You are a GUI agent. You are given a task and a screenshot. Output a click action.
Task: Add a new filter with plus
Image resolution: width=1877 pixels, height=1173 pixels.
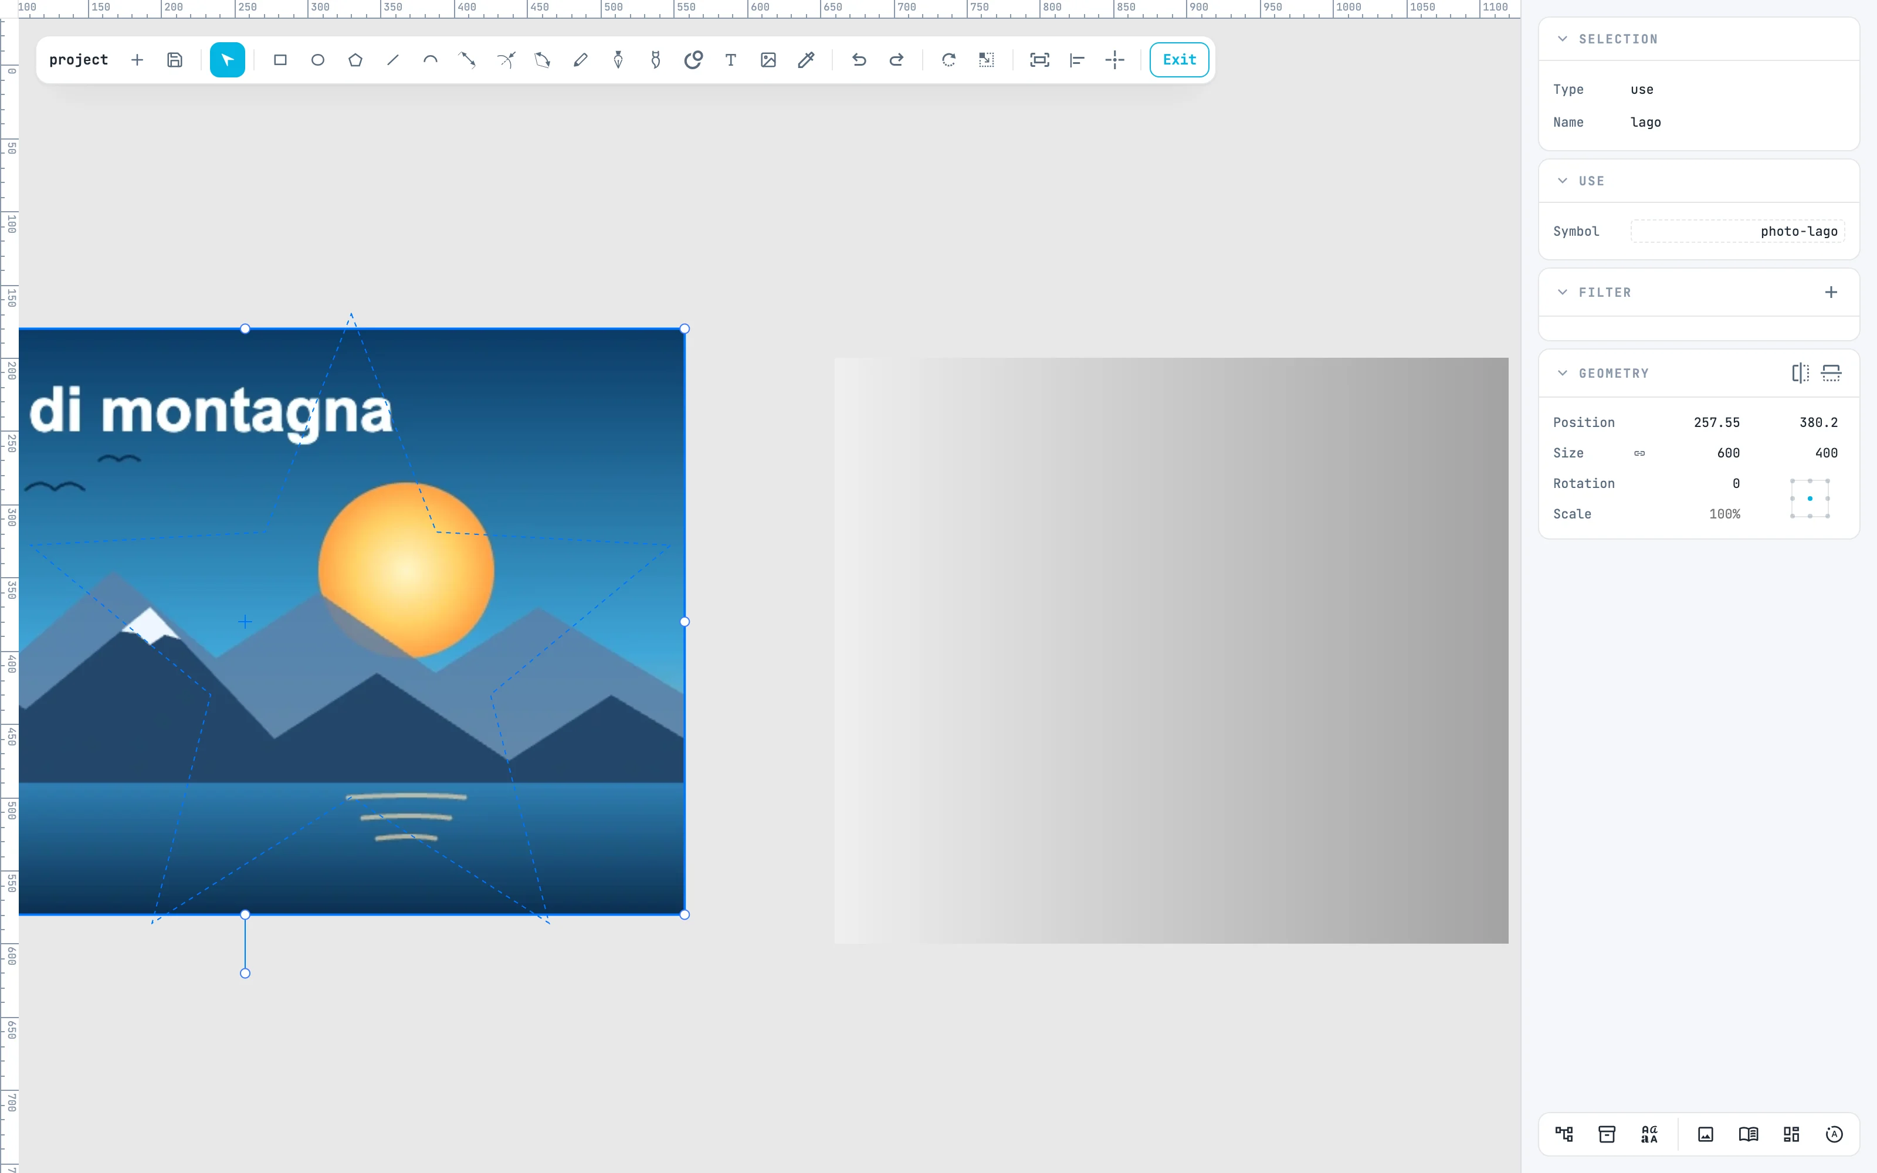tap(1831, 293)
